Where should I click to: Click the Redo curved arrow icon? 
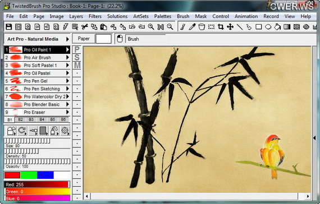(141, 27)
